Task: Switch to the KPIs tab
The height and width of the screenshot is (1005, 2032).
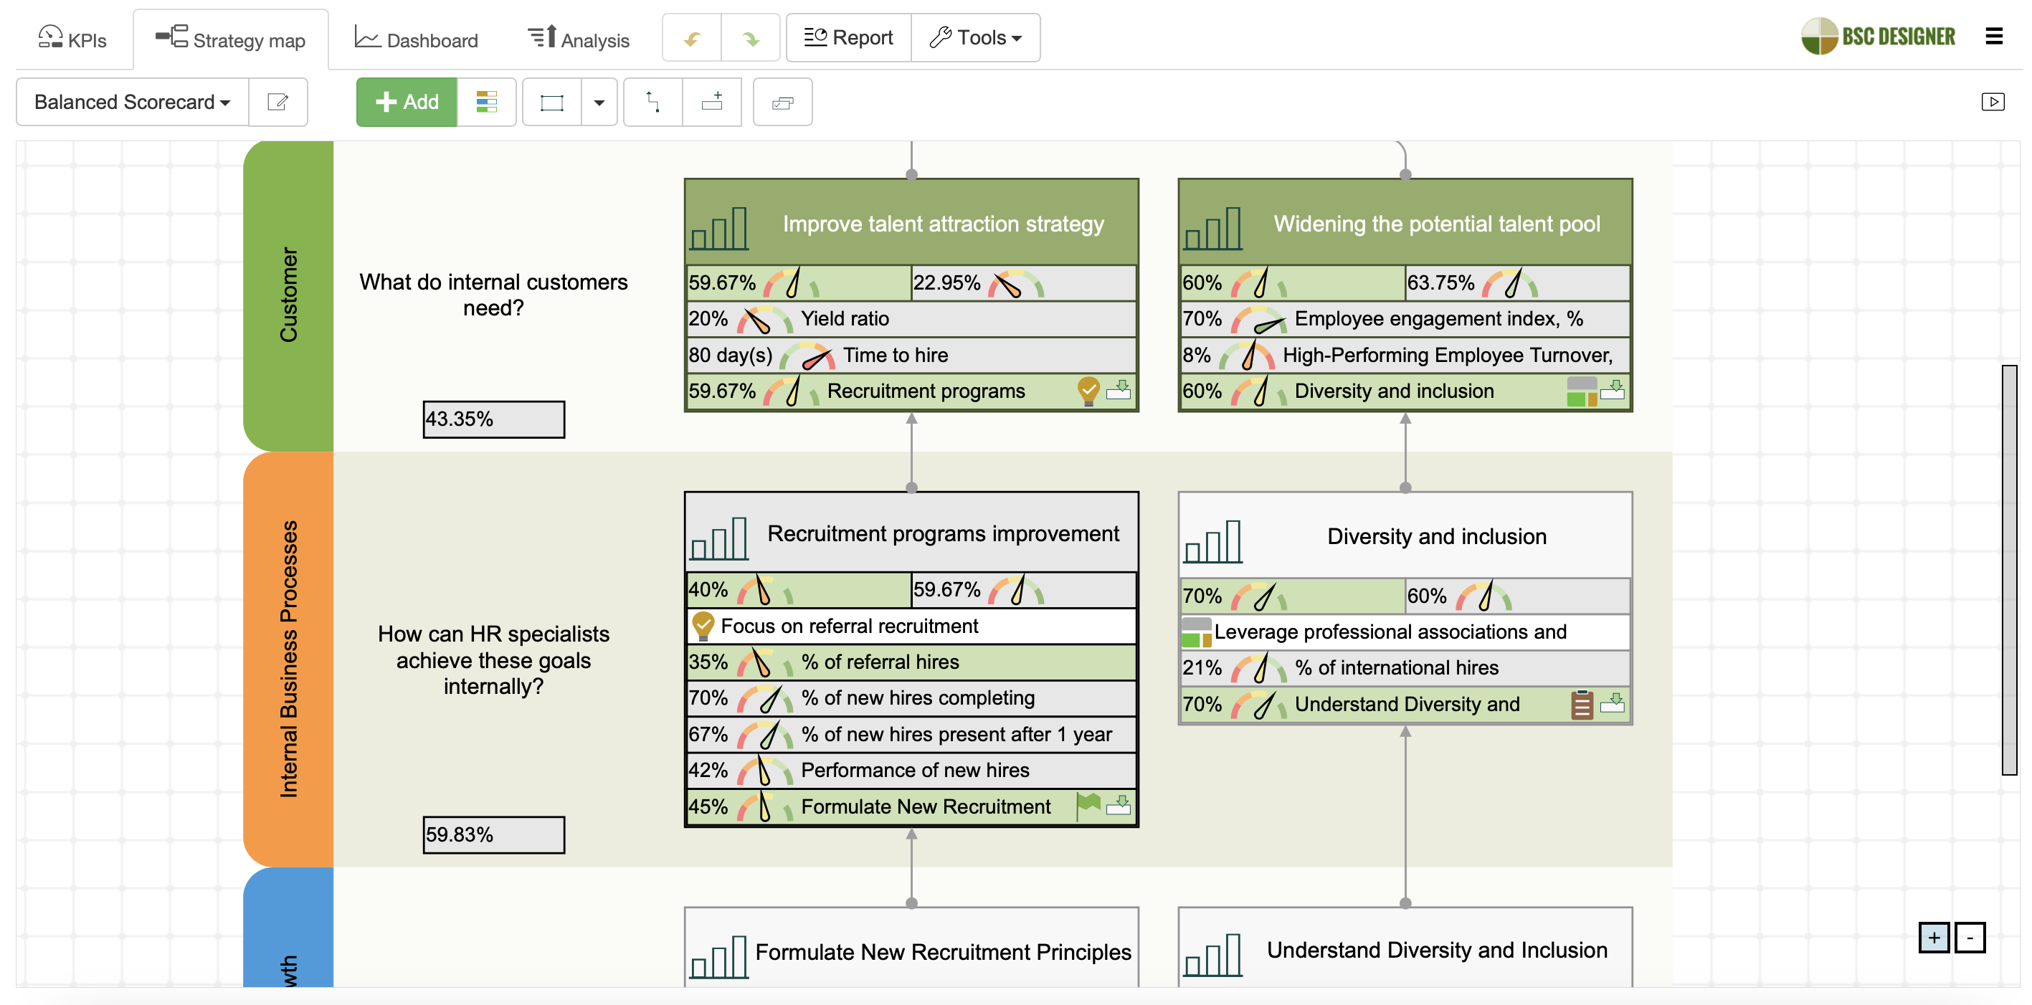Action: tap(72, 39)
